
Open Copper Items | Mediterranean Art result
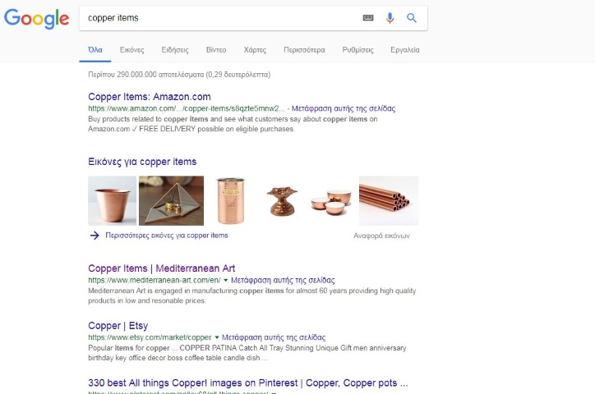coord(162,268)
